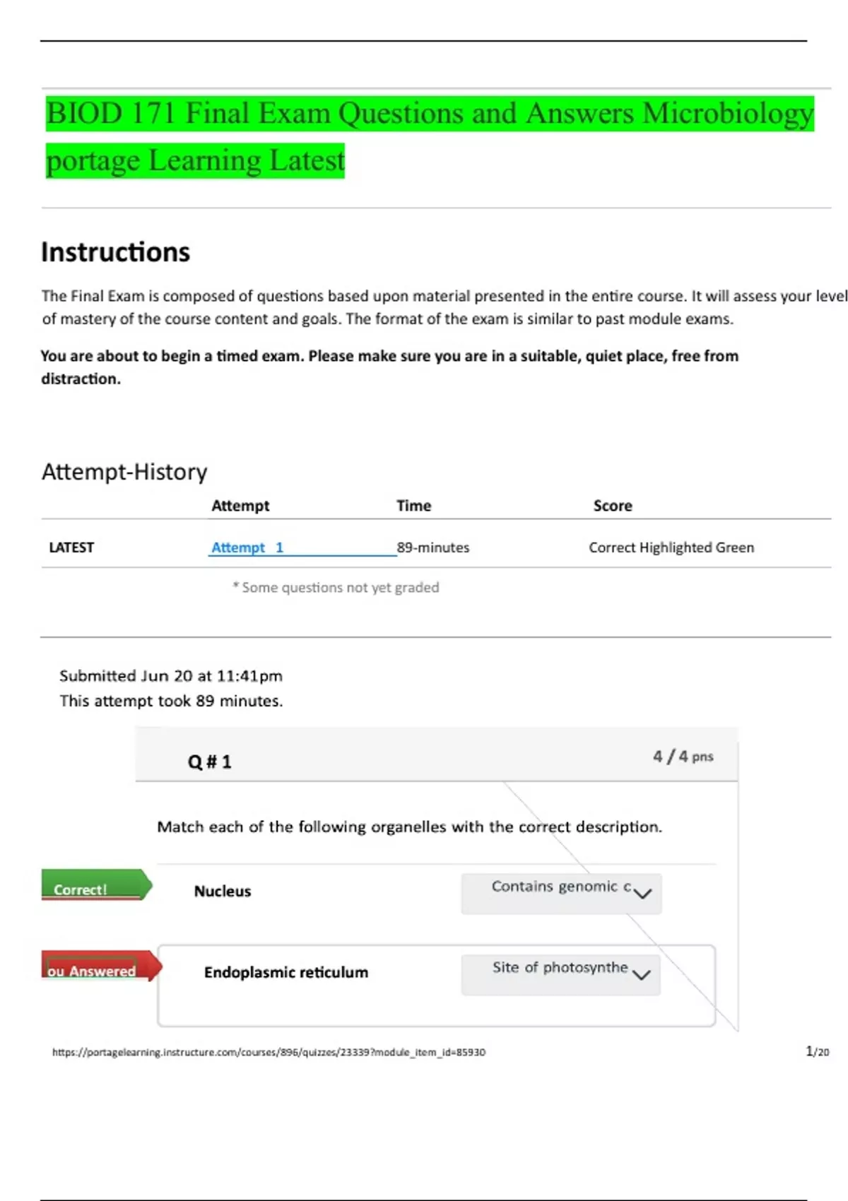
Task: Click the Q # 1 question header
Action: tap(209, 762)
